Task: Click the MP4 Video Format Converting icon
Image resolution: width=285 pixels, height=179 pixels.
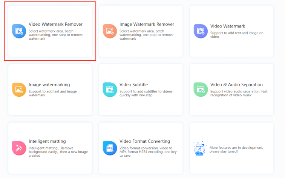Action: coord(110,148)
